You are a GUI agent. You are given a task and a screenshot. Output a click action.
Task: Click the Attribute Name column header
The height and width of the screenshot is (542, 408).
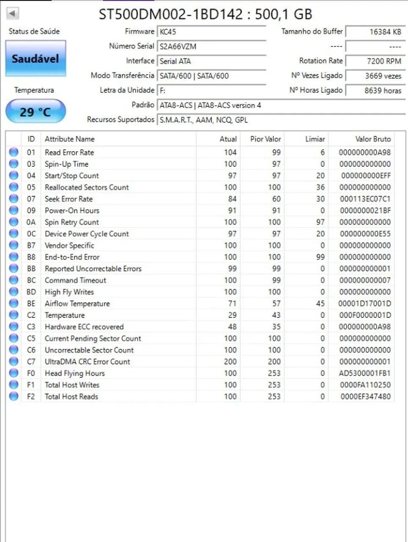click(x=119, y=139)
